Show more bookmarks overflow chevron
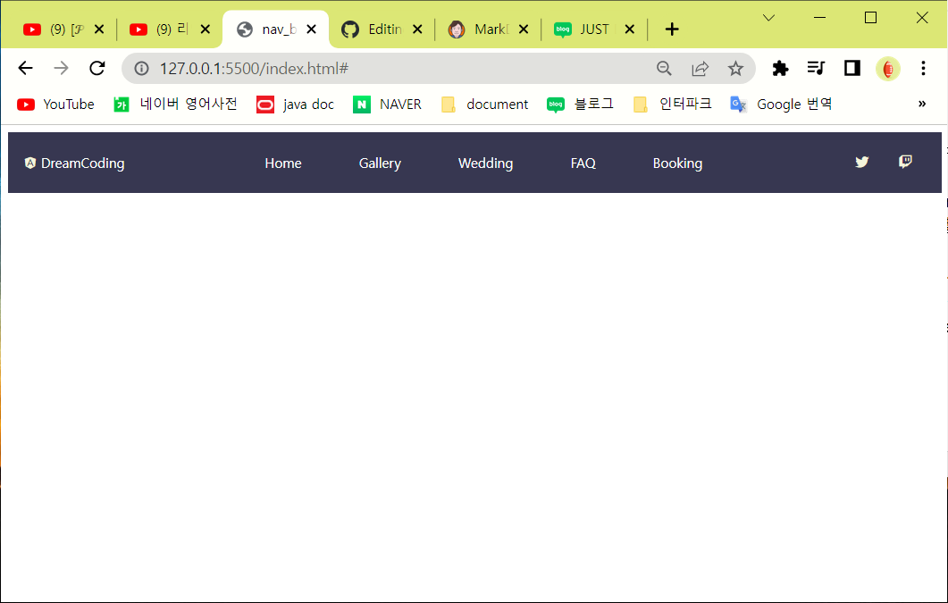 pyautogui.click(x=922, y=104)
